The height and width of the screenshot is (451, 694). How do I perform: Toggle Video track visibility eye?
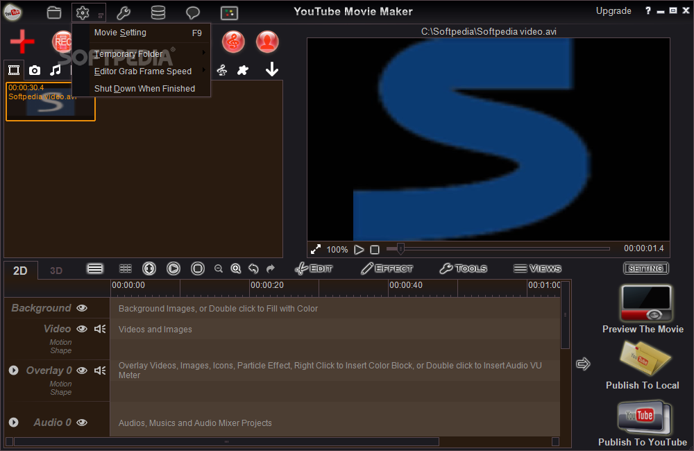click(82, 329)
